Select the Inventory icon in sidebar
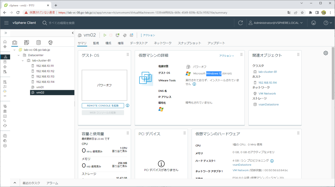 coord(5,57)
